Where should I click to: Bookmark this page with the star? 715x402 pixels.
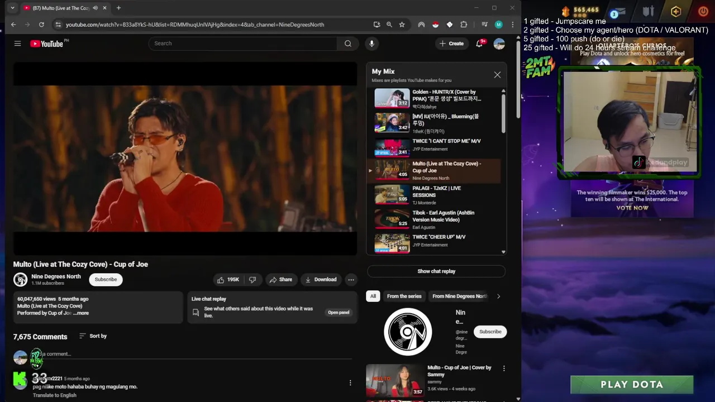click(402, 25)
